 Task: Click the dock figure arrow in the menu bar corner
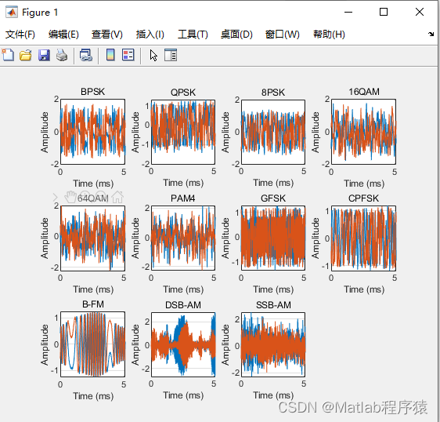click(431, 34)
